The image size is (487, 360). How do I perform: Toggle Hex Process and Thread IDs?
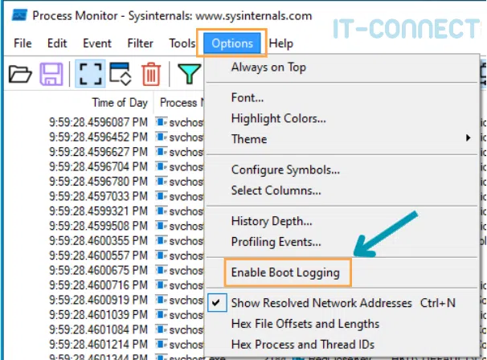[342, 344]
